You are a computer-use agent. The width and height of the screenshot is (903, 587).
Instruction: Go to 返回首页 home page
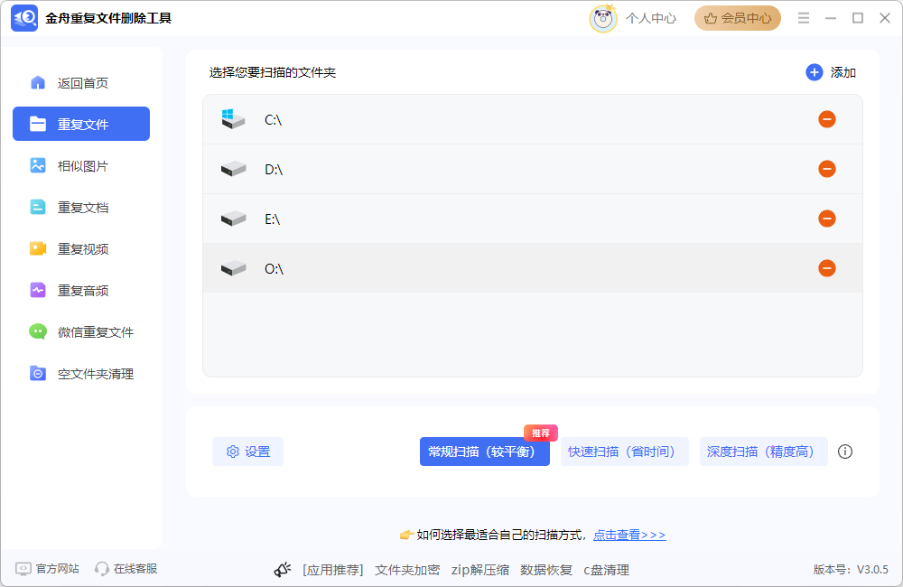coord(81,83)
